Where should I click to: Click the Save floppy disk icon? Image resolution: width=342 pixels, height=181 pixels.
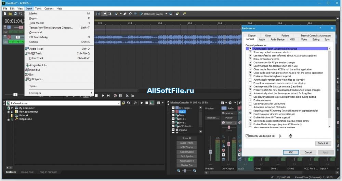(x=15, y=14)
